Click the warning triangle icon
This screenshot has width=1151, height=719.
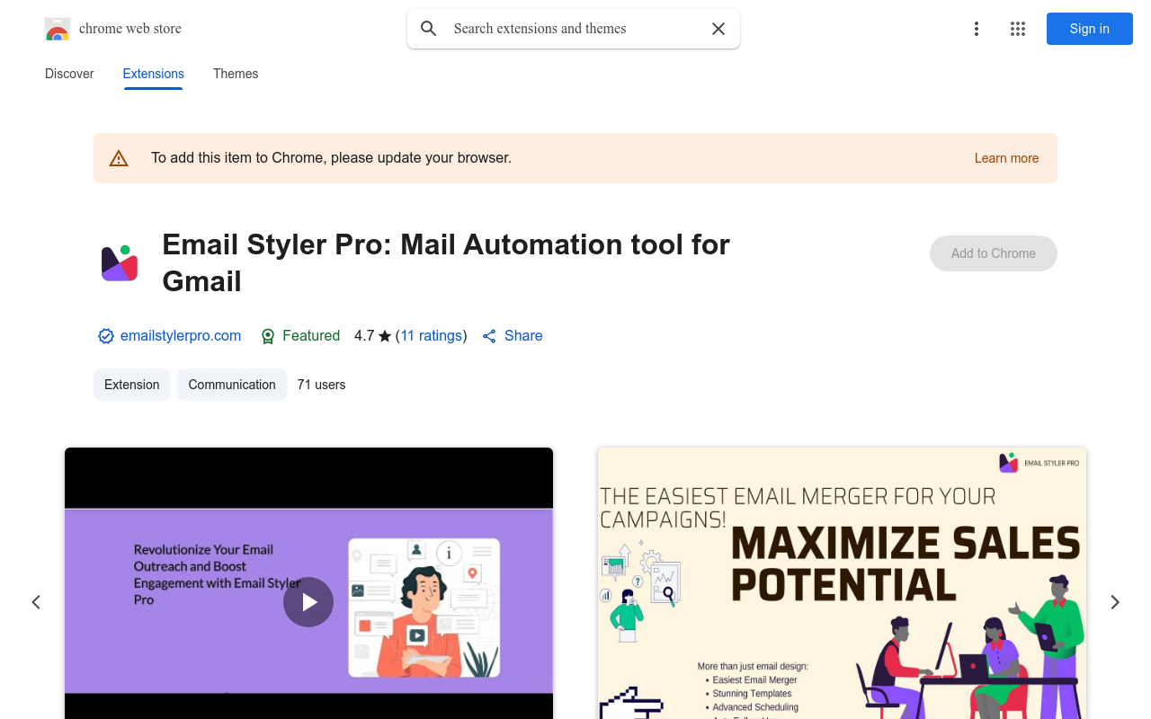(x=119, y=158)
